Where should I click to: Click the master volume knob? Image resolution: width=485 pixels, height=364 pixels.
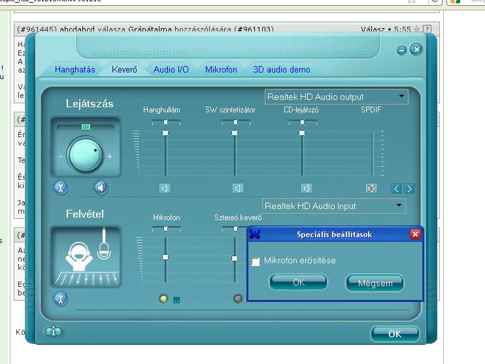pyautogui.click(x=86, y=155)
